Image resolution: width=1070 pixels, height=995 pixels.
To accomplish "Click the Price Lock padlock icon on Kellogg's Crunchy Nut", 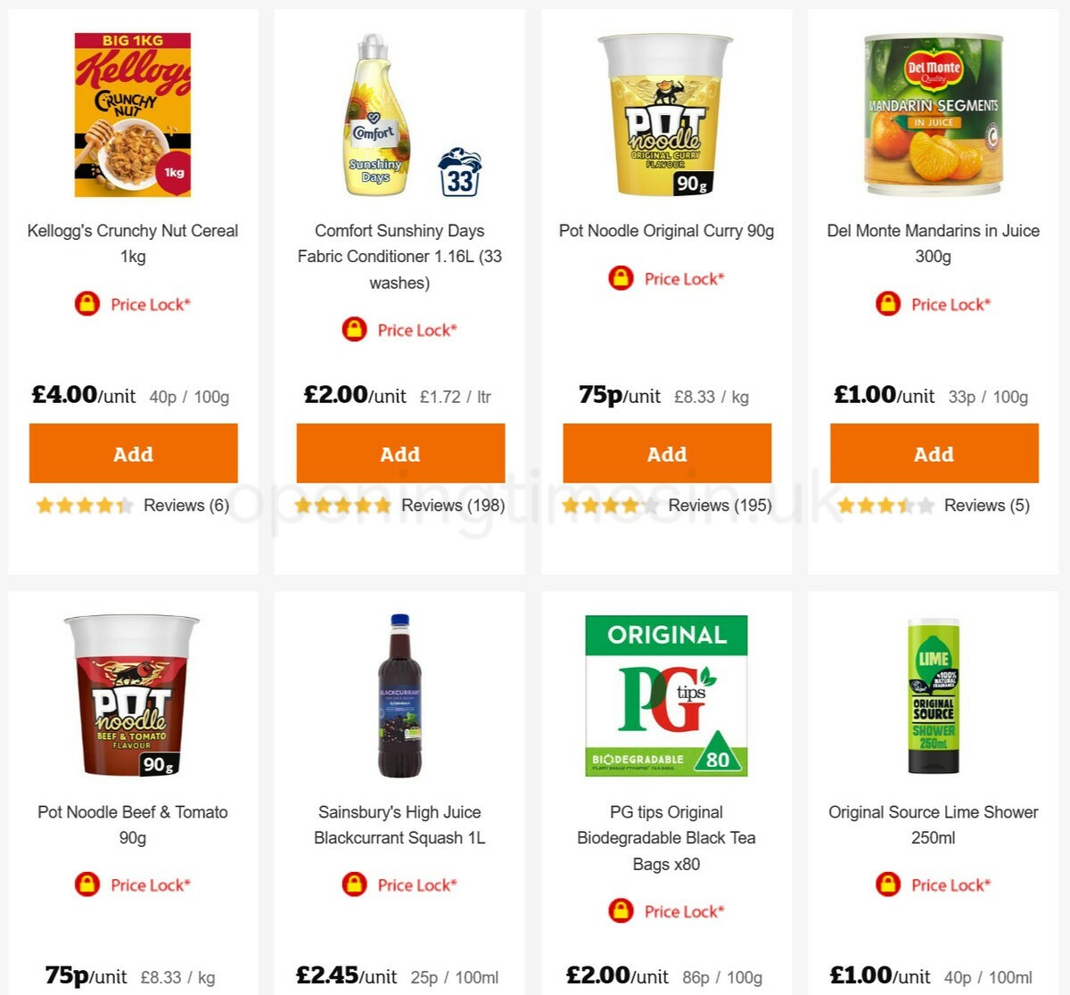I will (x=86, y=304).
